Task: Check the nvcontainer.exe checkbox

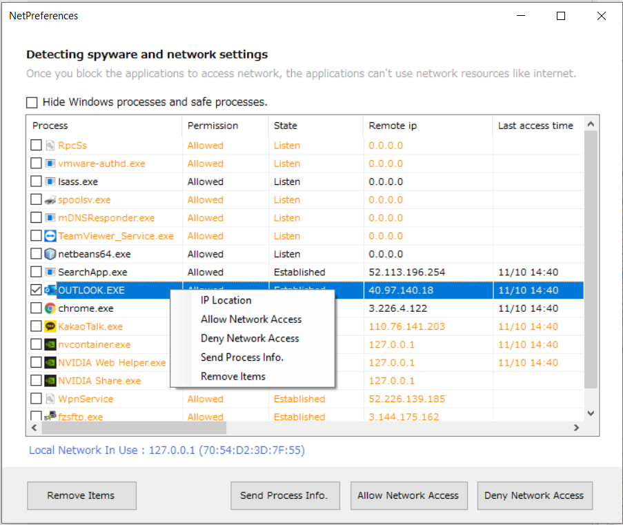Action: (x=36, y=344)
